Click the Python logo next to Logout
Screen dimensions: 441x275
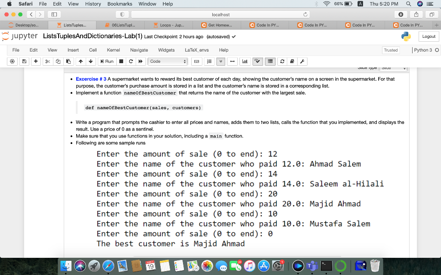click(406, 37)
